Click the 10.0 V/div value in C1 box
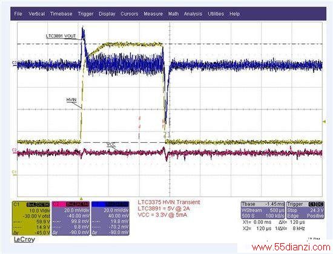 coord(39,210)
